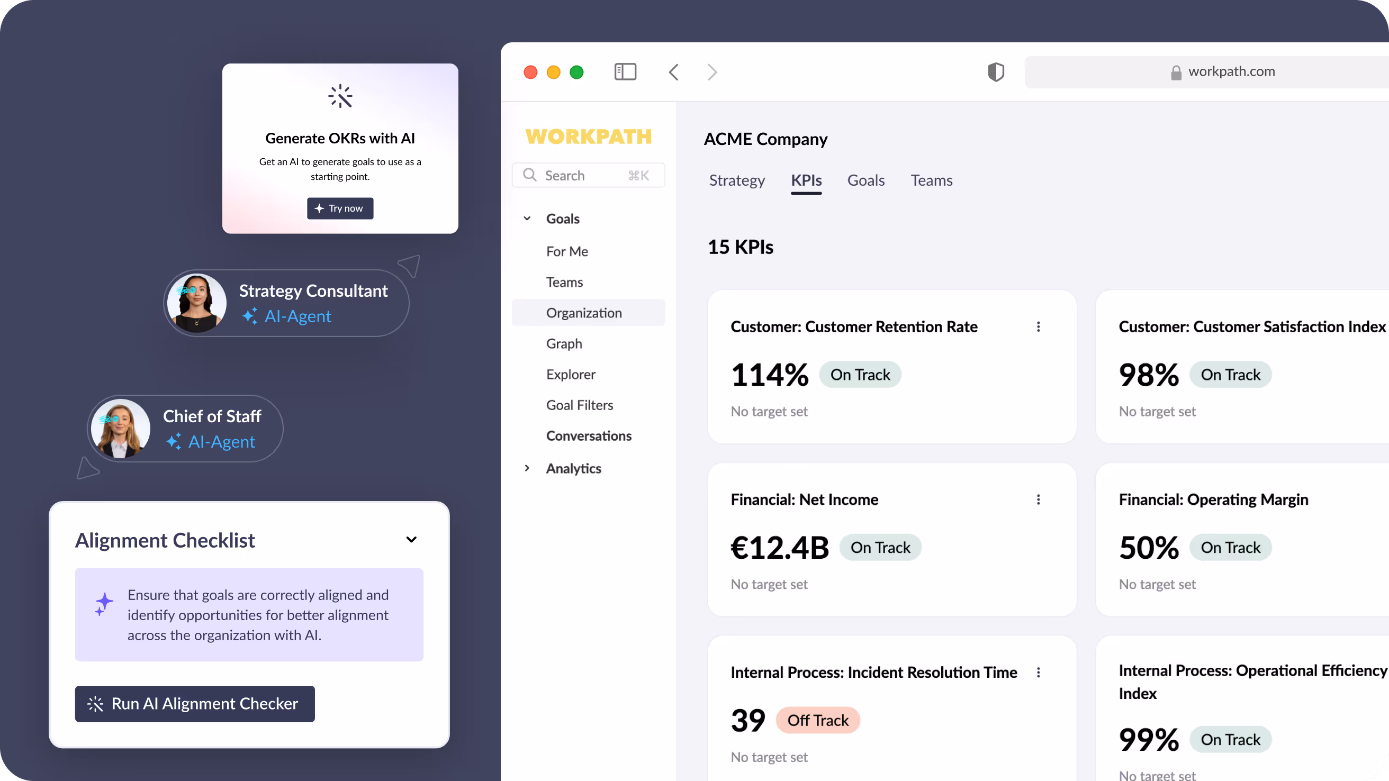Screen dimensions: 1389x781
Task: Collapse the Goals section in sidebar
Action: coord(527,219)
